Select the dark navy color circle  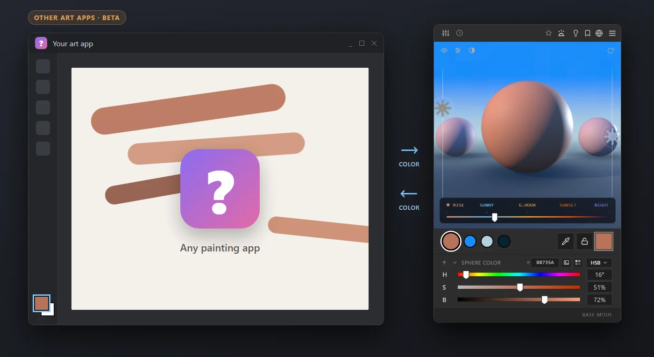504,241
